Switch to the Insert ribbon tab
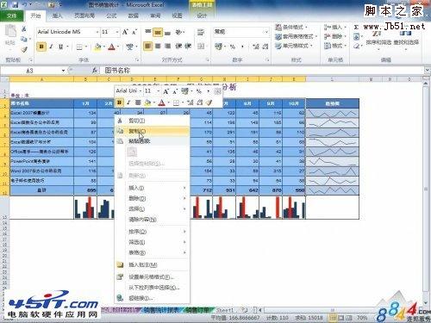This screenshot has height=323, width=431. pos(57,16)
